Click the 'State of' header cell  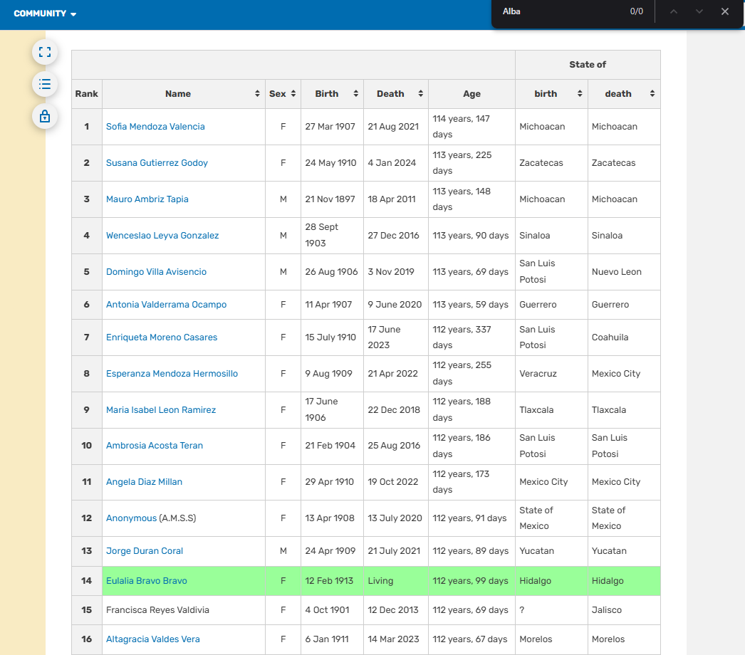(x=588, y=65)
